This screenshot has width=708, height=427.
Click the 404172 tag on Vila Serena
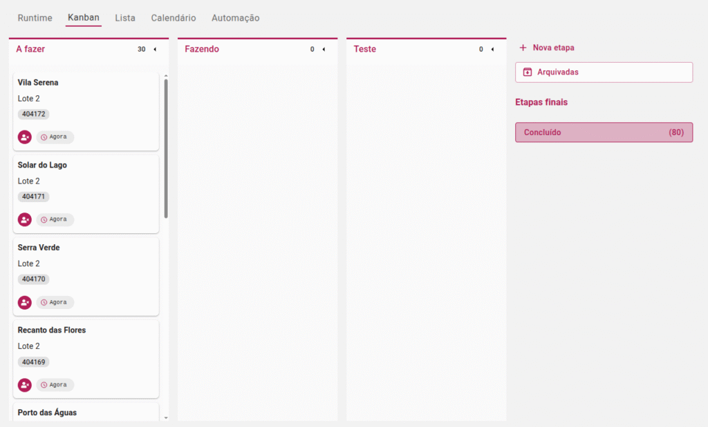point(33,114)
